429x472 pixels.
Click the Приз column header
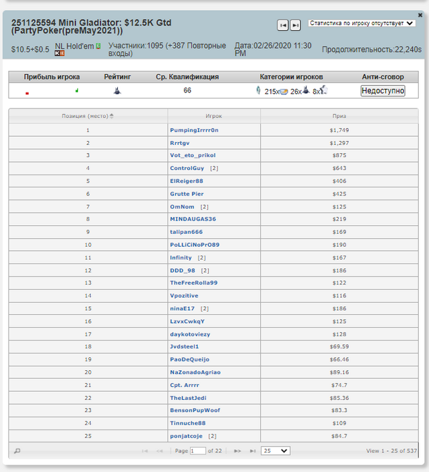(339, 116)
